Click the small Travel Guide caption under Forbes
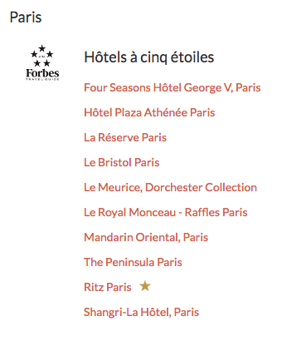 [x=42, y=79]
